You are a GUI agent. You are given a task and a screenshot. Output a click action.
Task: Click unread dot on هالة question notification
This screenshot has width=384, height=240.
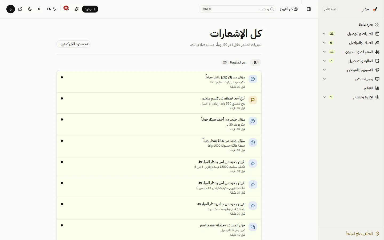(62, 141)
